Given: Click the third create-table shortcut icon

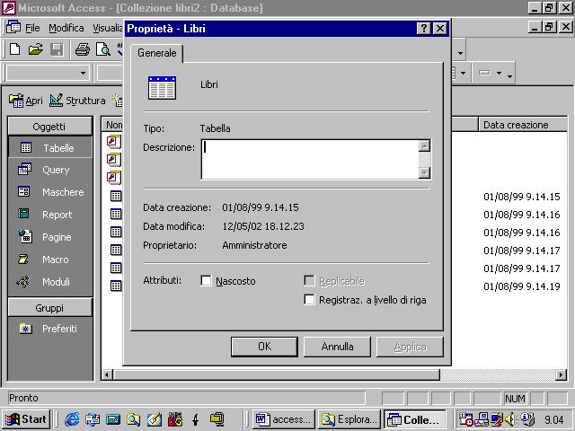Looking at the screenshot, I should click(114, 178).
